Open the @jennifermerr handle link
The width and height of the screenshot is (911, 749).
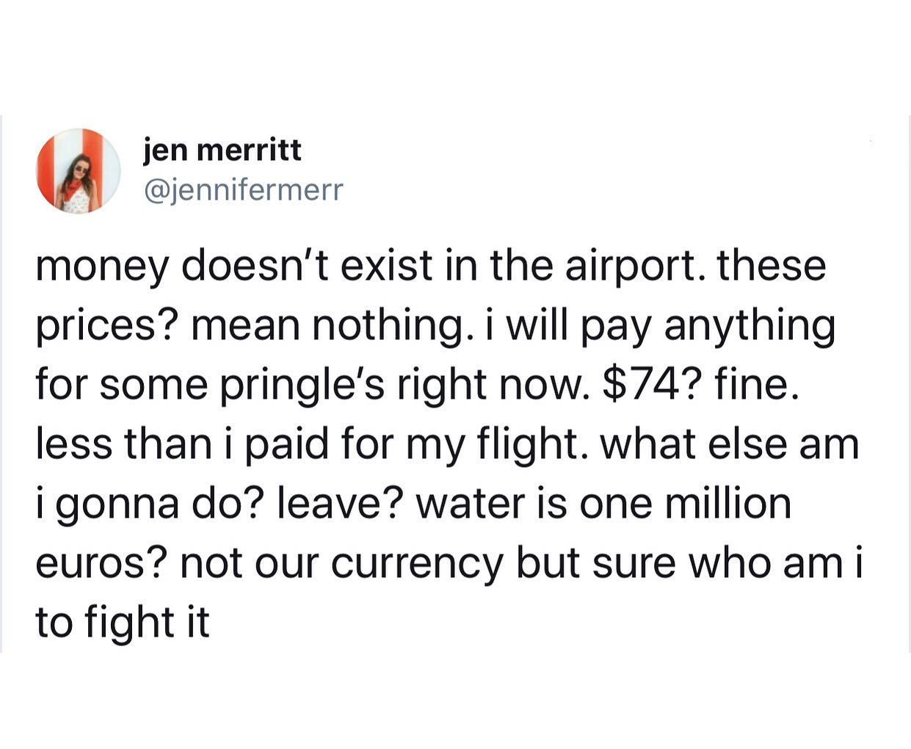tap(243, 190)
